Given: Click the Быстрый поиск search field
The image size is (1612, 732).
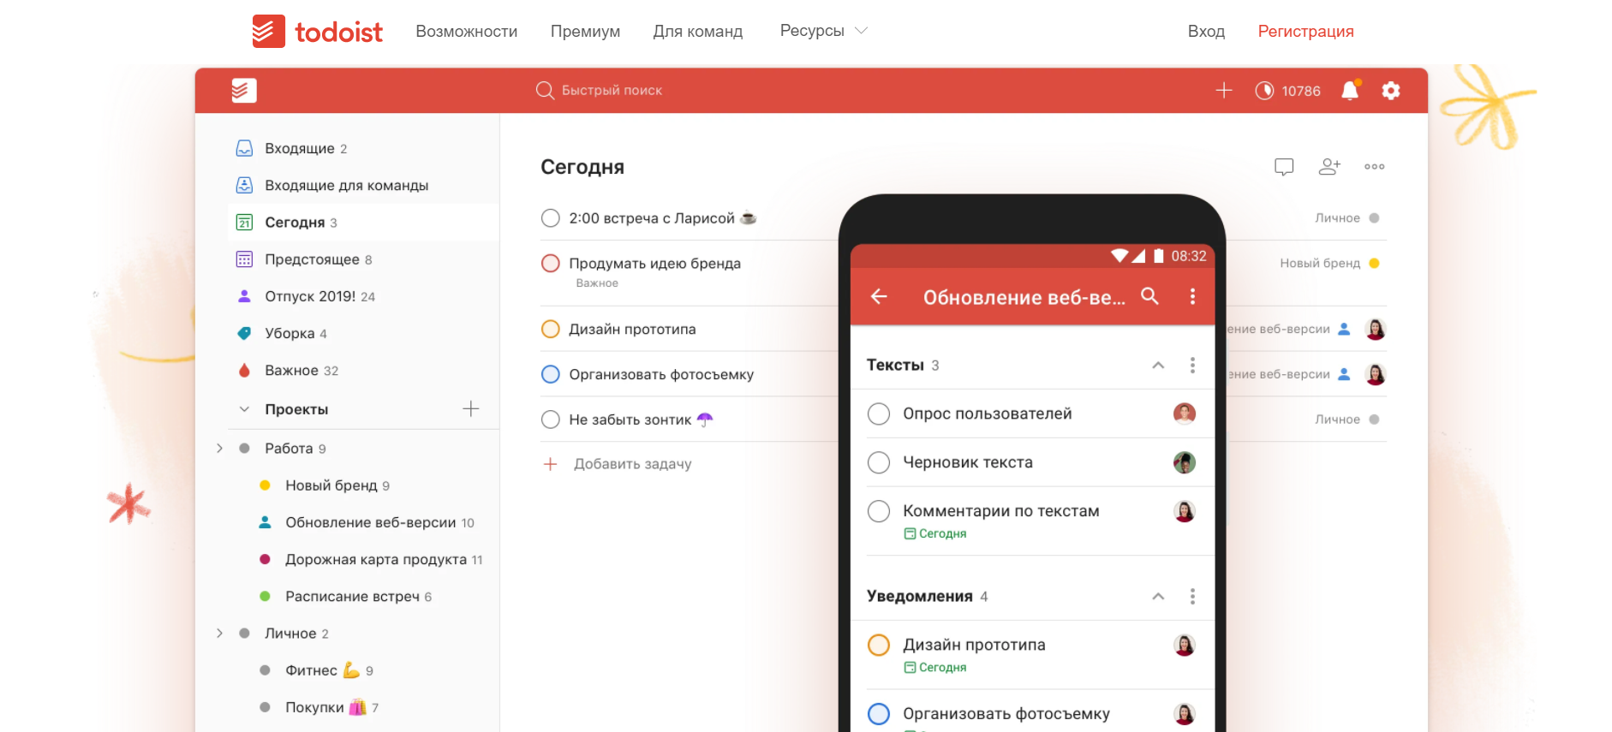Looking at the screenshot, I should [600, 90].
